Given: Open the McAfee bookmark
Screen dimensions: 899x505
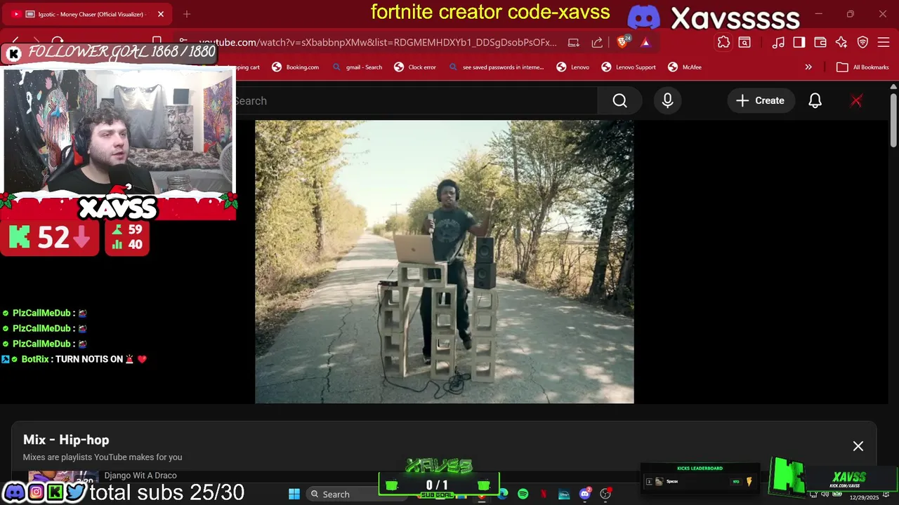Looking at the screenshot, I should [x=685, y=67].
